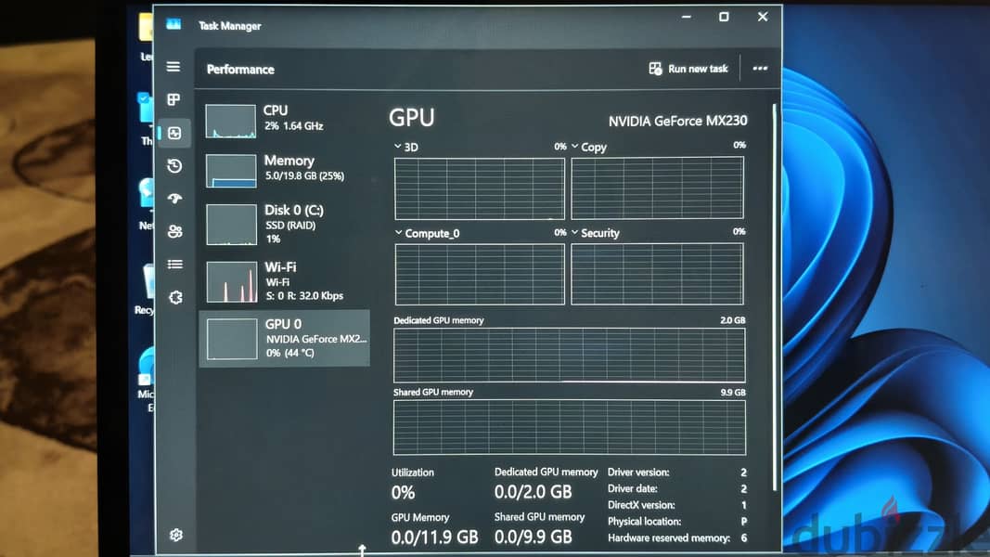Open the Copy engine dropdown
Viewport: 990px width, 557px height.
click(574, 147)
